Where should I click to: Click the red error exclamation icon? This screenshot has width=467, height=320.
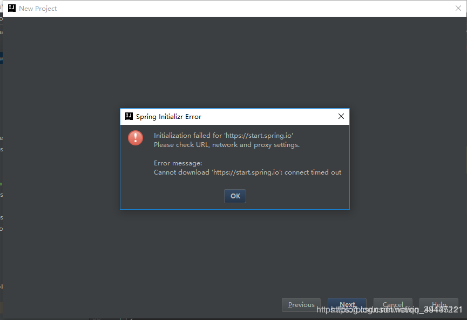tap(136, 138)
